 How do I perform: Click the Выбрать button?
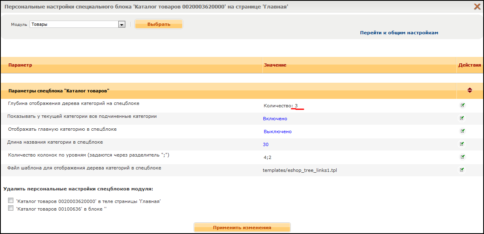(159, 24)
